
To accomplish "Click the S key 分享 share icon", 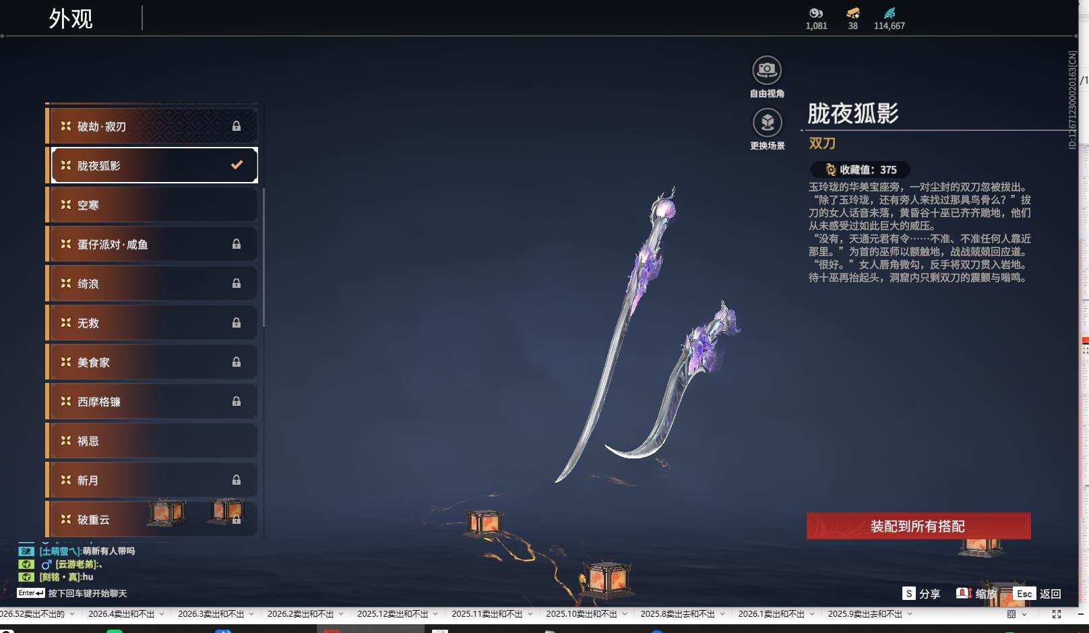I will (x=909, y=593).
